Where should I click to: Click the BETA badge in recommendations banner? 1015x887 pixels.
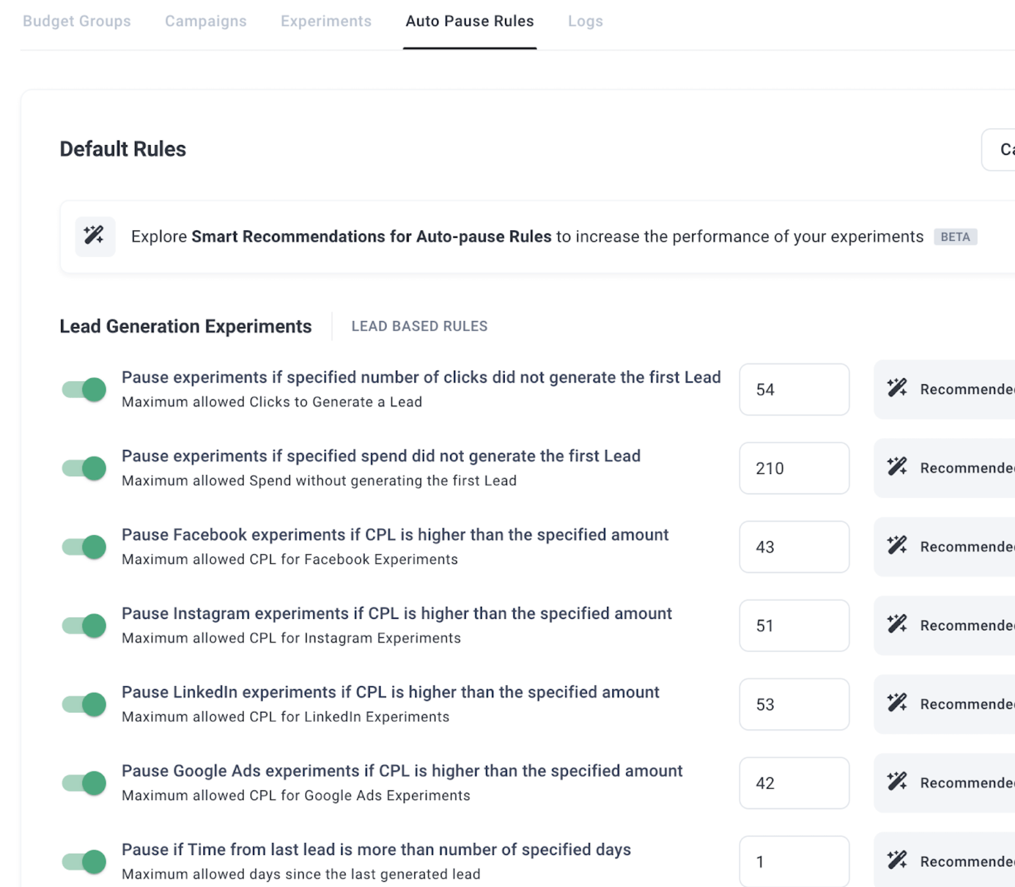pyautogui.click(x=955, y=237)
